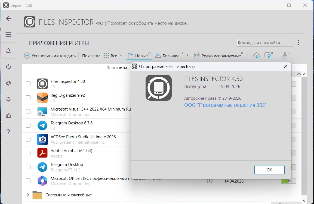
Task: Open the Все filter dropdown
Action: click(113, 56)
